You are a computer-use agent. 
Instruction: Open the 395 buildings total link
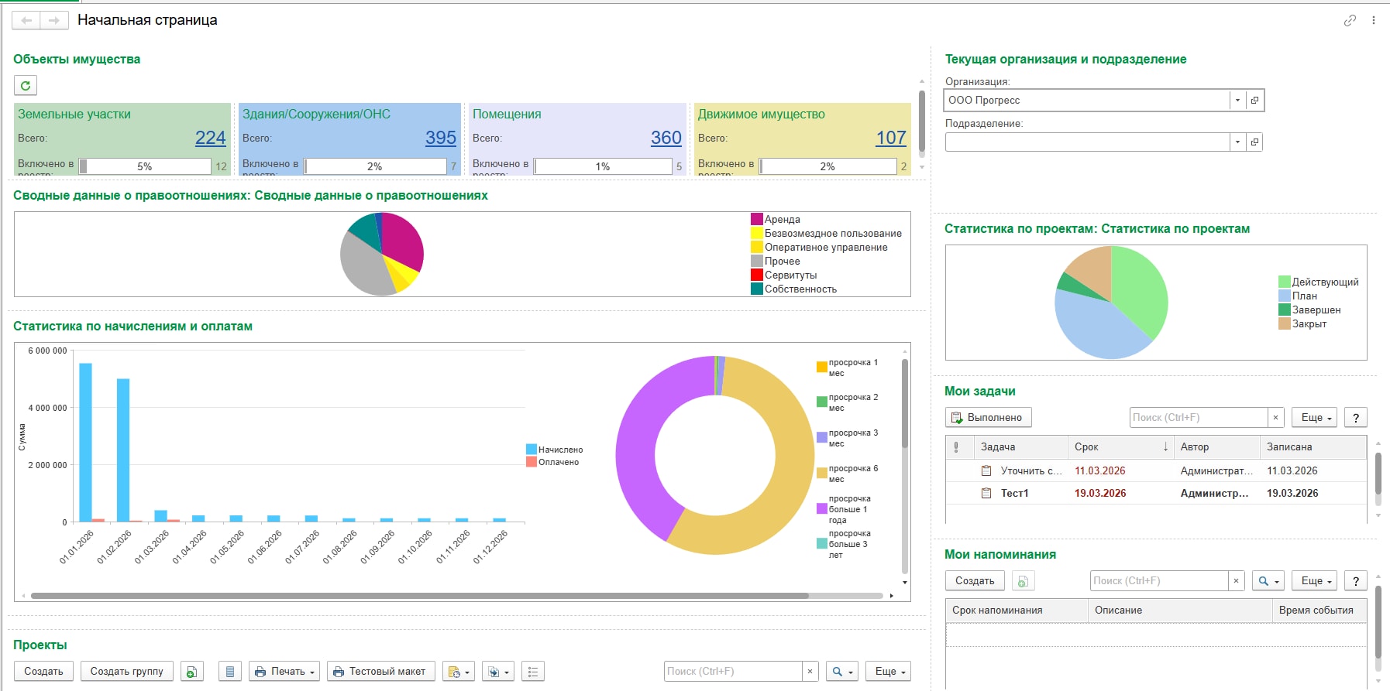pos(441,138)
